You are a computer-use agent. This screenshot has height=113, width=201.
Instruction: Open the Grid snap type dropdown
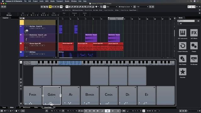tap(112, 7)
